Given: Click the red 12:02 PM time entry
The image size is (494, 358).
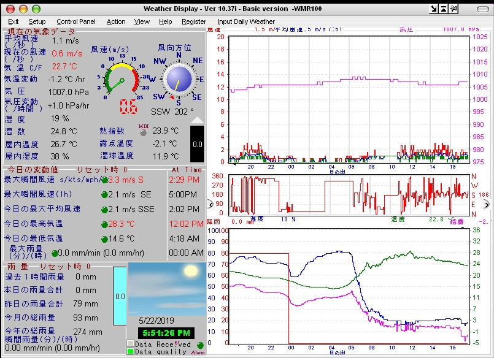Looking at the screenshot, I should 186,224.
